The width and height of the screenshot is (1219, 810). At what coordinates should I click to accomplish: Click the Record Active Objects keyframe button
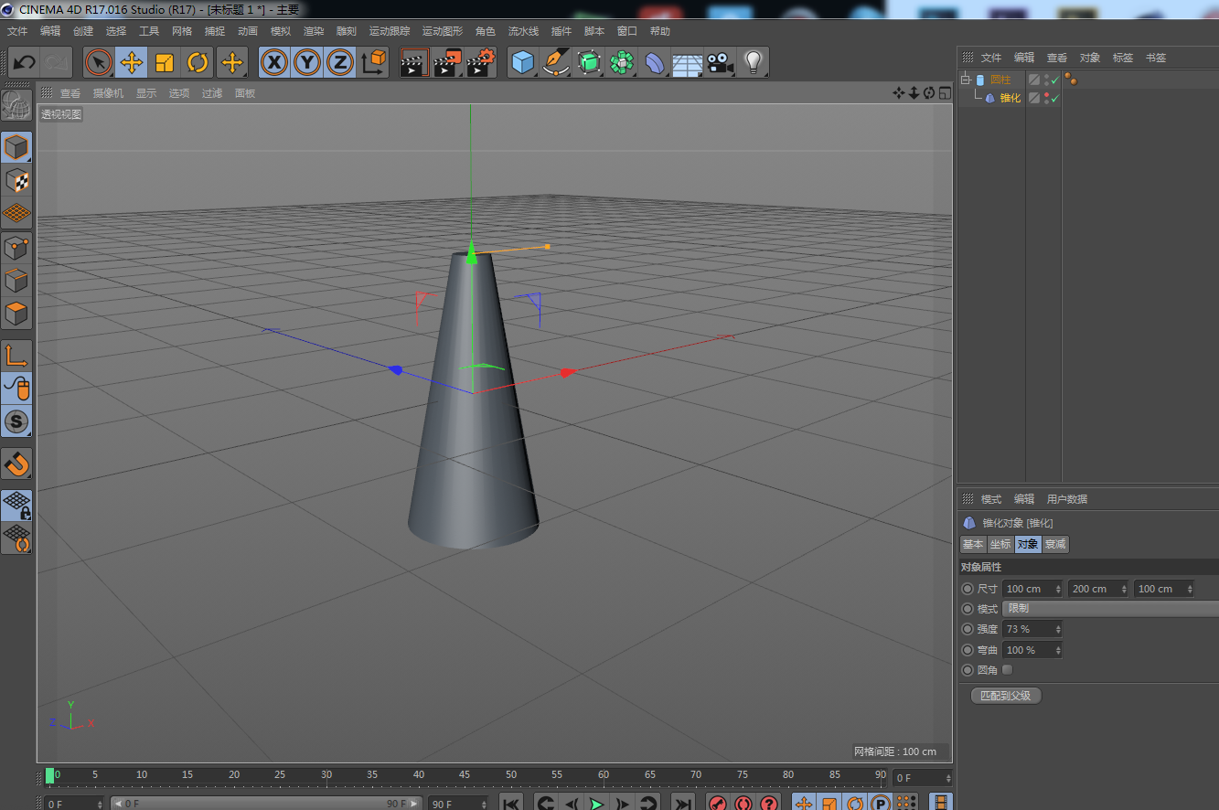718,803
